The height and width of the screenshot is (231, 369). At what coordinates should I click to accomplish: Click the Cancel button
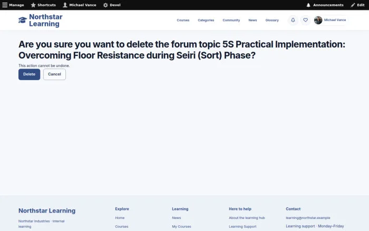54,74
